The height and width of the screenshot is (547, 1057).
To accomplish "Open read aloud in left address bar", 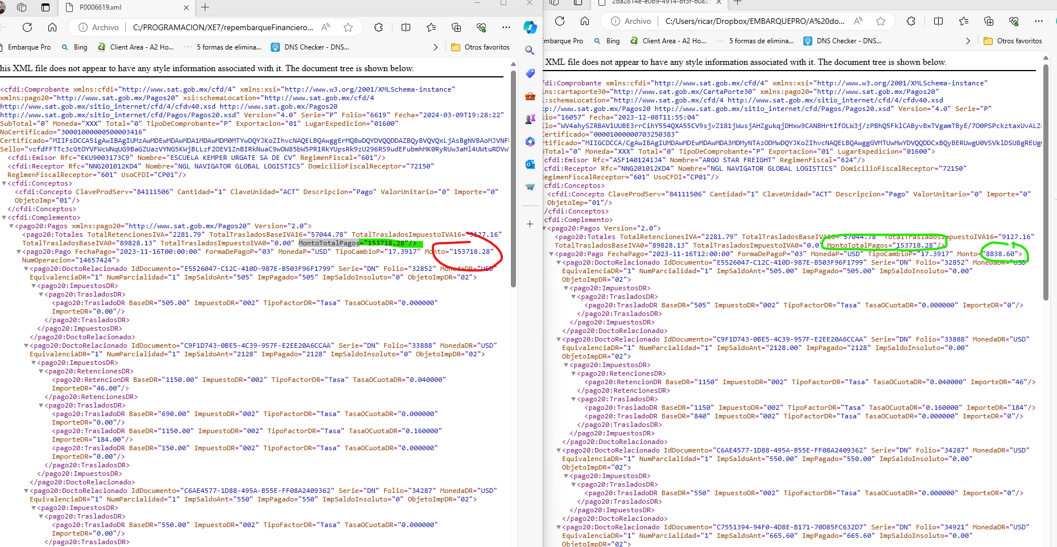I will click(x=326, y=27).
